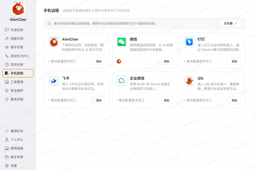Viewport: 255px width, 170px height.
Task: Click the 飞书 card title text
Action: click(x=66, y=78)
